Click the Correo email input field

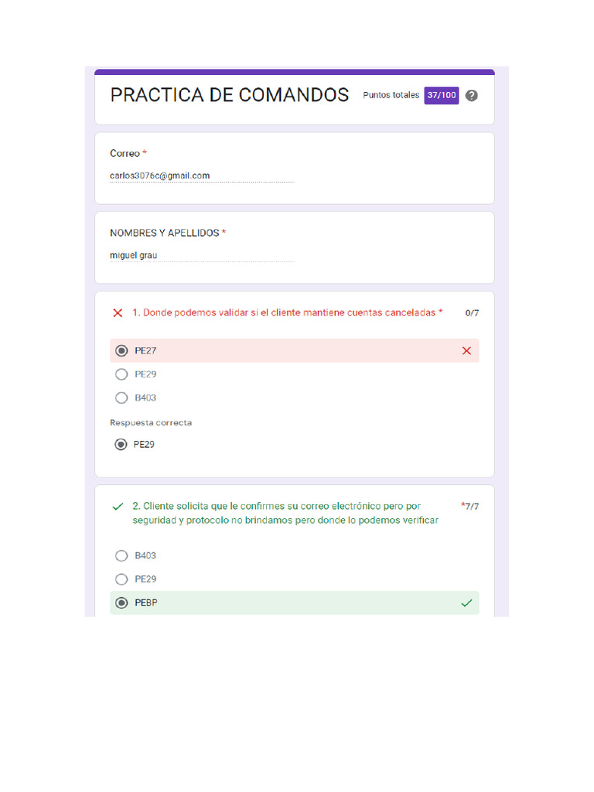(201, 176)
